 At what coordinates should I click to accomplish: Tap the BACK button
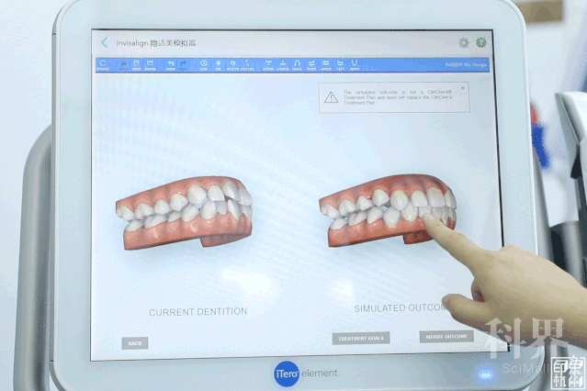pyautogui.click(x=135, y=343)
